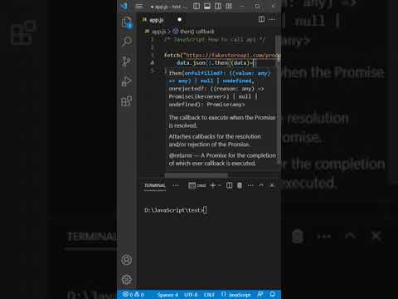Open terminal panel More Actions ellipsis

click(x=250, y=185)
